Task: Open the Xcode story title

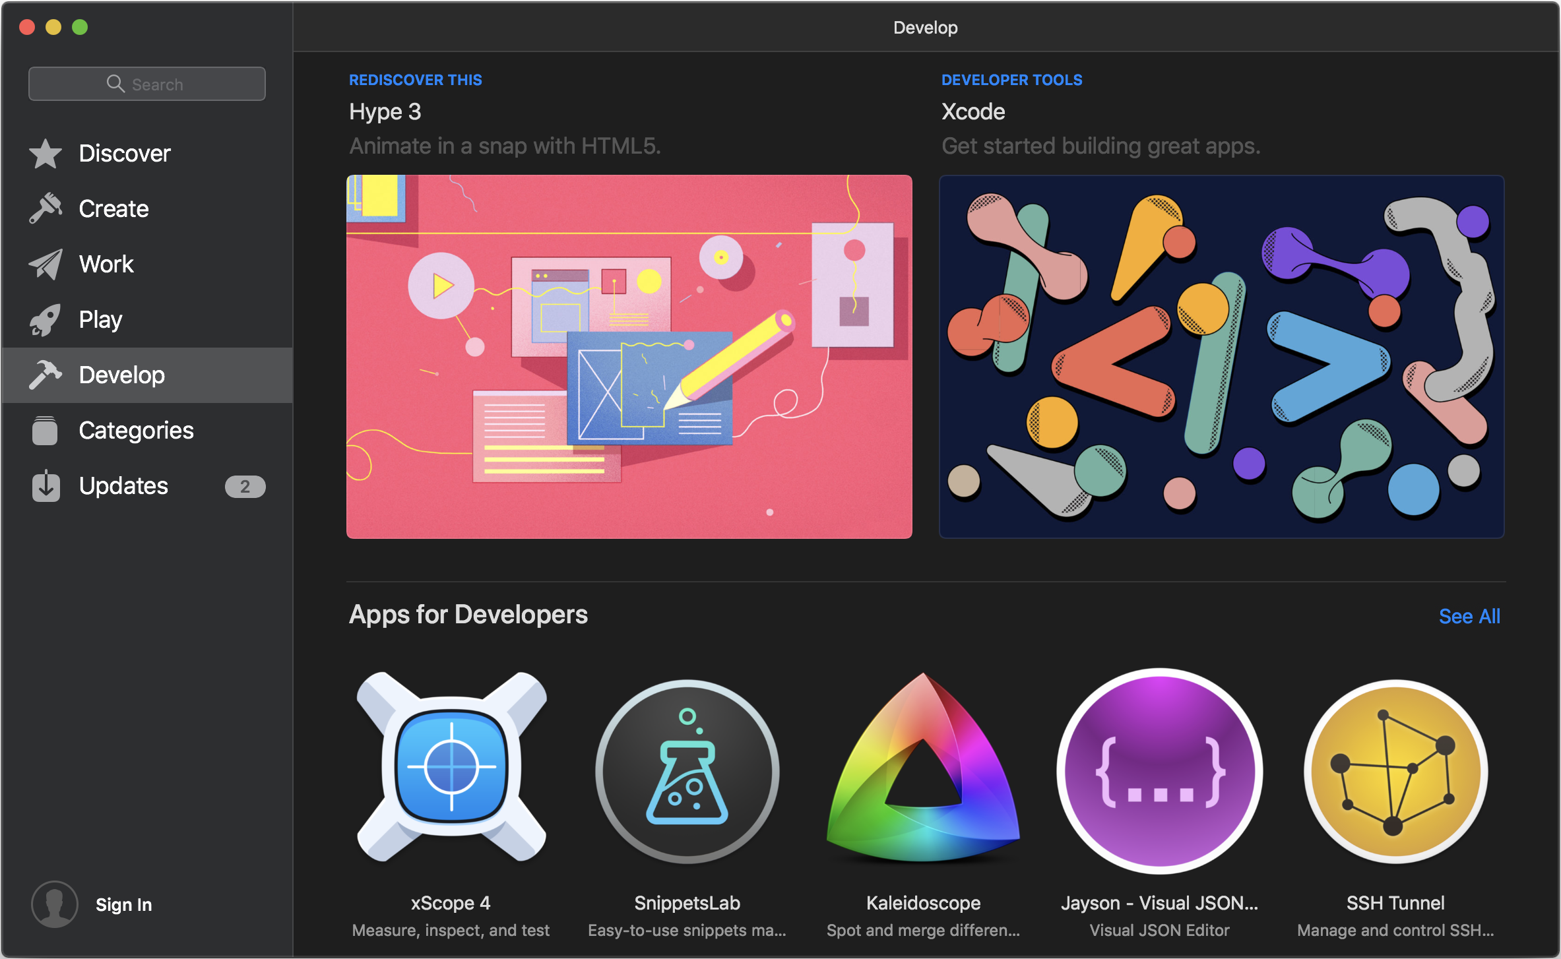Action: point(973,112)
